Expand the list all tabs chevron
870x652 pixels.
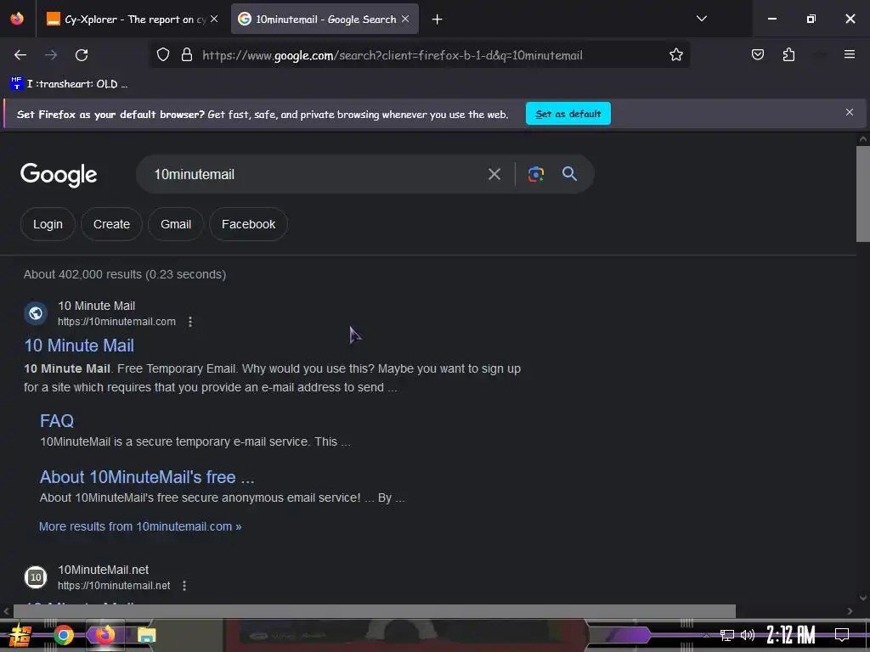(702, 19)
